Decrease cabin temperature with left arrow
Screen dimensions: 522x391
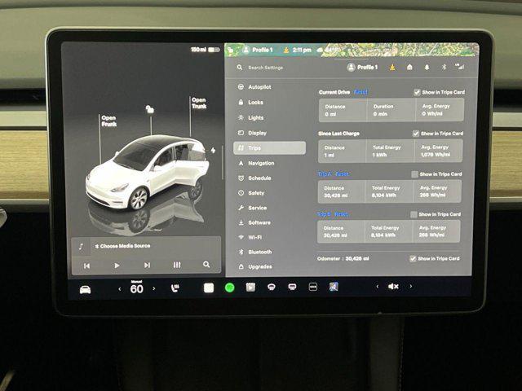120,289
